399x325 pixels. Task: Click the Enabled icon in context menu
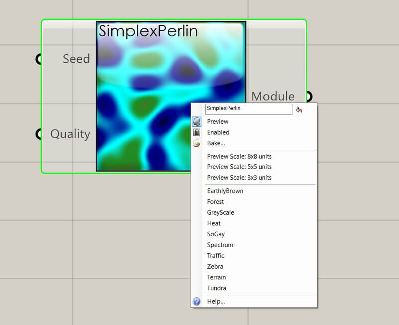(x=197, y=132)
